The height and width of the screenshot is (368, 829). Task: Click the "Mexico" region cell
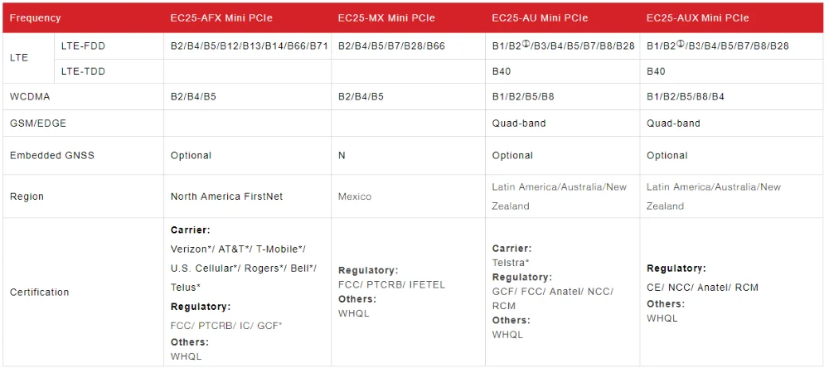[x=355, y=196]
